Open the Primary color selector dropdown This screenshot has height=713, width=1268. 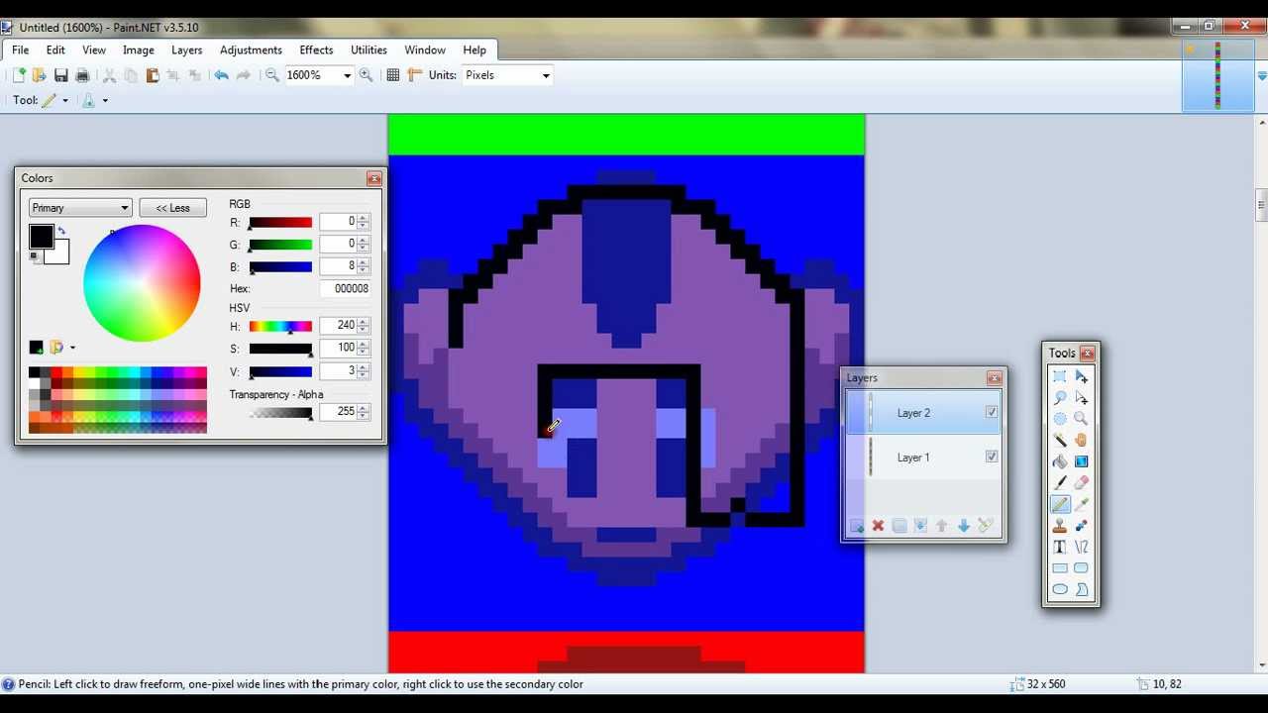(x=80, y=208)
